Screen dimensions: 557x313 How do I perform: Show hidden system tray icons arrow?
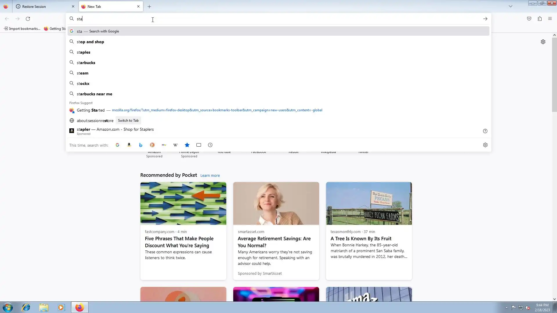click(x=507, y=307)
